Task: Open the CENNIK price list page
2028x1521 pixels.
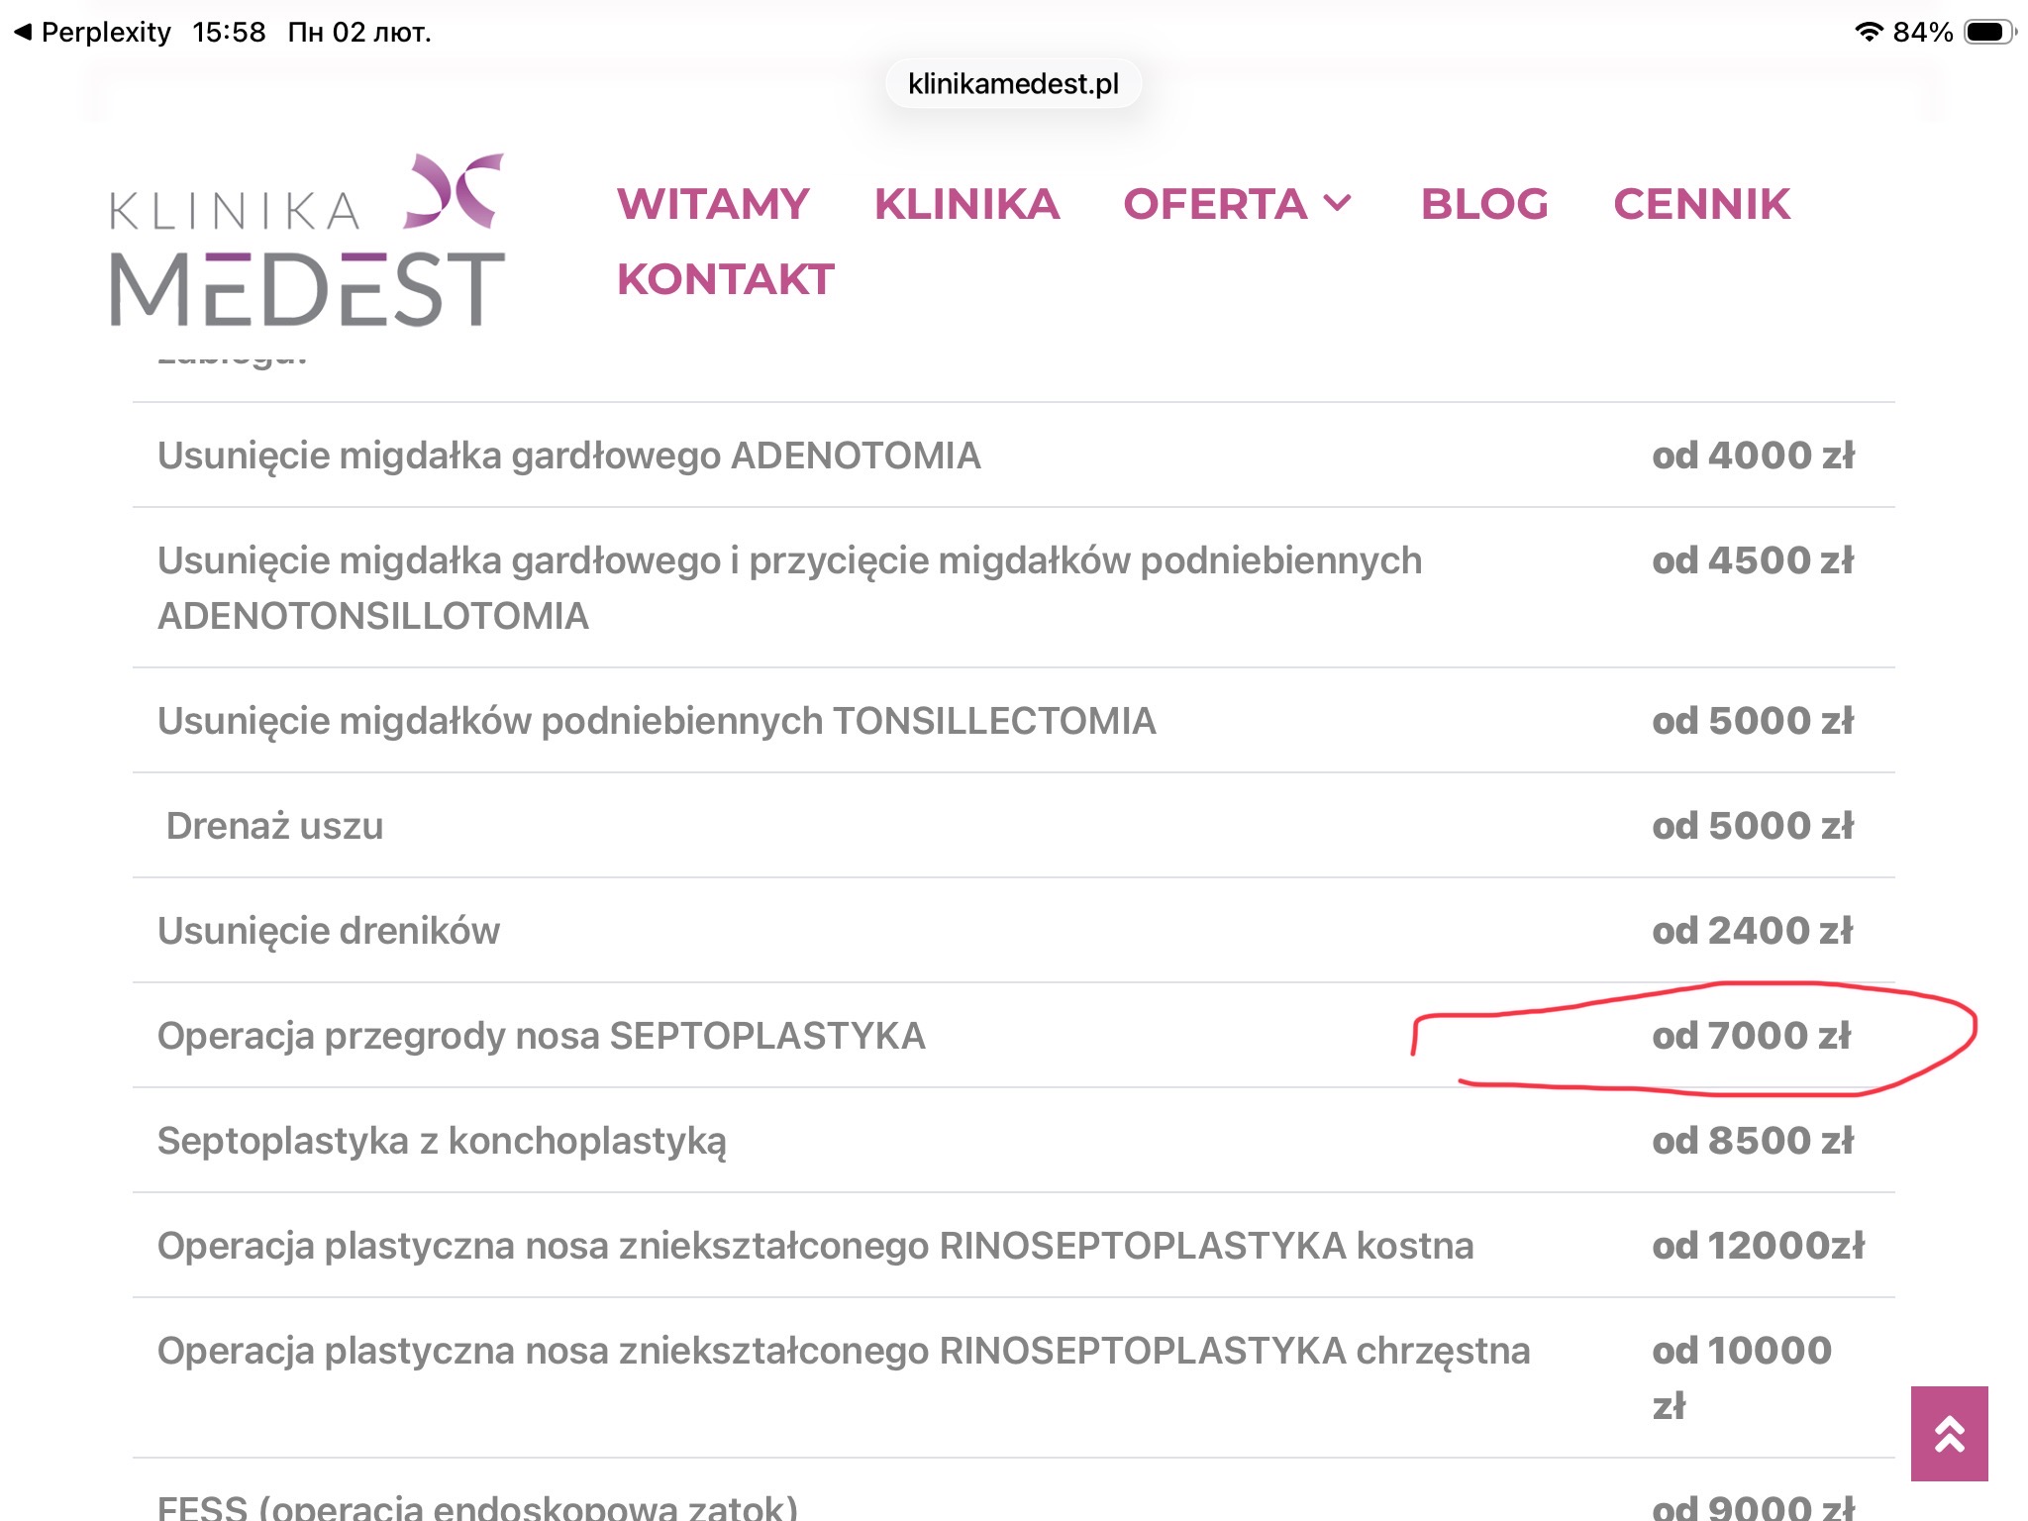Action: [1701, 204]
